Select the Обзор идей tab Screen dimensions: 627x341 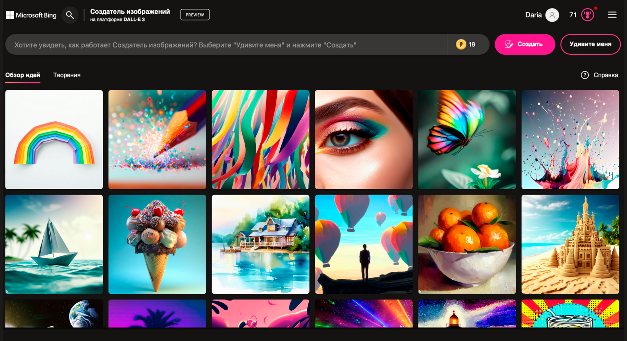pos(23,75)
